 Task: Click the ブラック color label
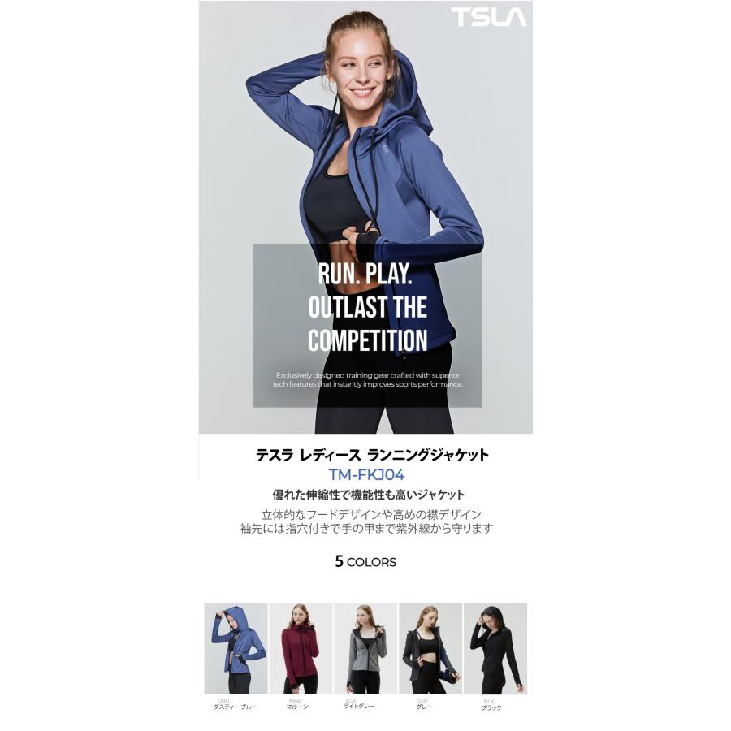pyautogui.click(x=491, y=707)
